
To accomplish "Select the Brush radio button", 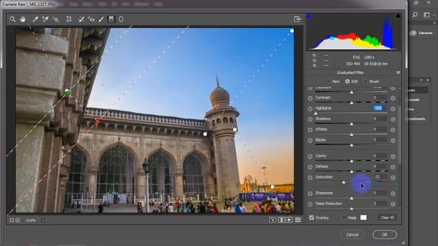I will pos(365,81).
